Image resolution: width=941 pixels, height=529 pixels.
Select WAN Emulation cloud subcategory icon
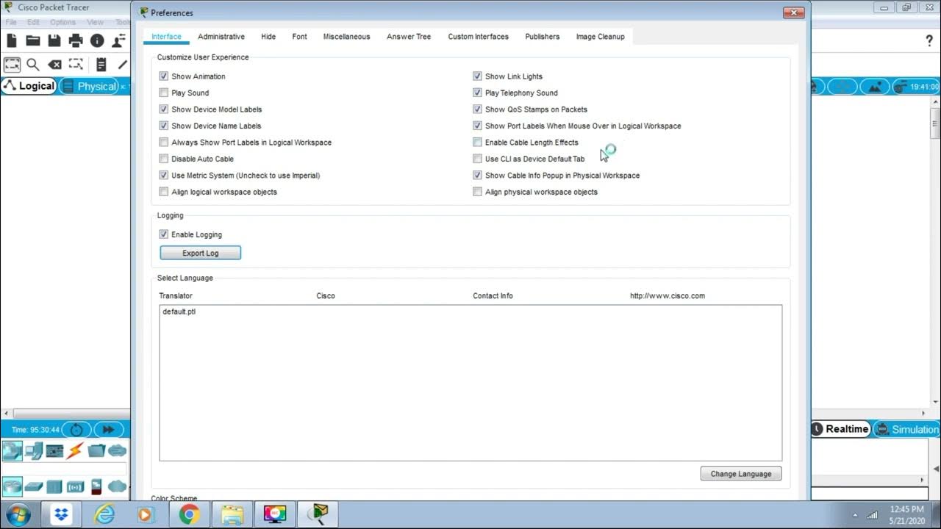tap(118, 486)
